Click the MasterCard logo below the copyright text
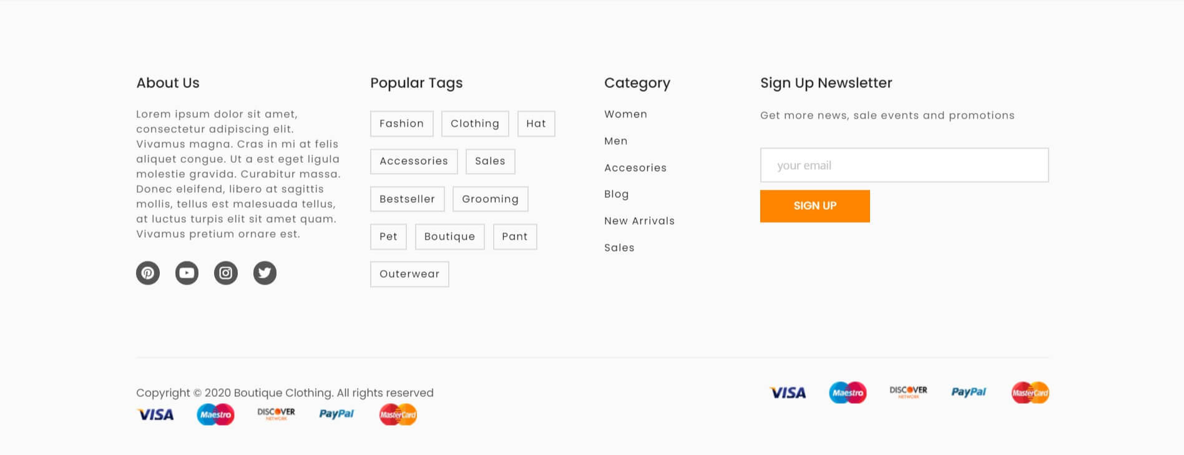The height and width of the screenshot is (455, 1184). (398, 414)
